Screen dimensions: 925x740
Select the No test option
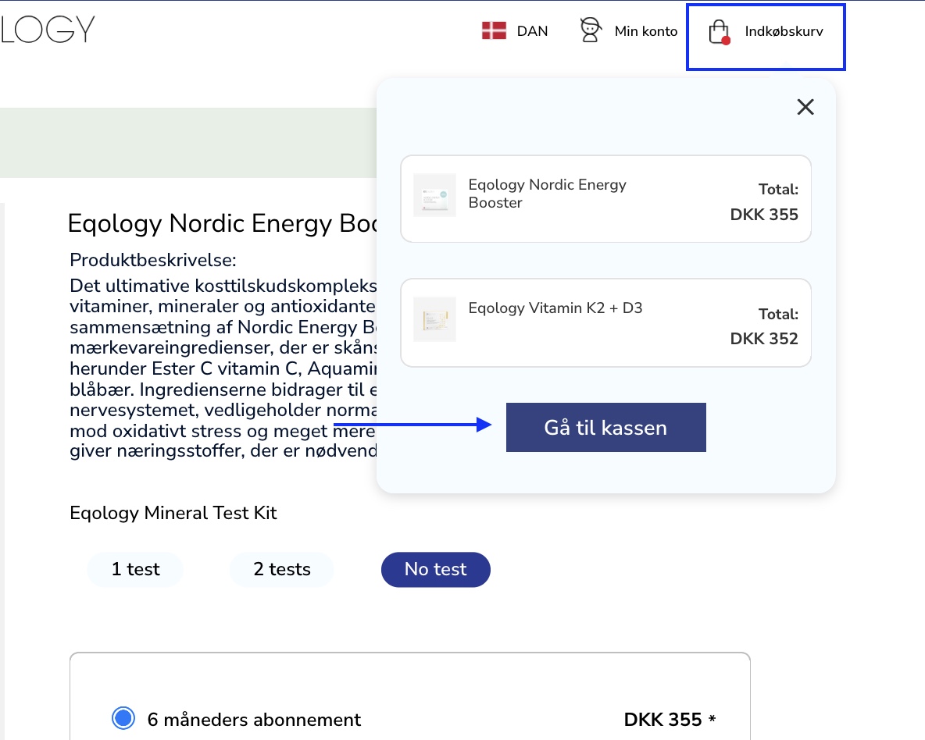pyautogui.click(x=436, y=569)
